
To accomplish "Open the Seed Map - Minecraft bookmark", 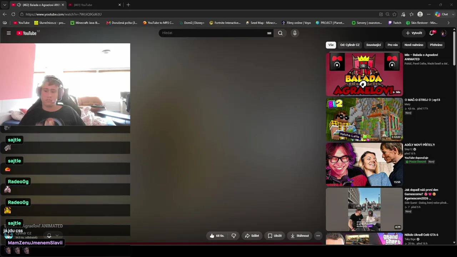I will (261, 23).
